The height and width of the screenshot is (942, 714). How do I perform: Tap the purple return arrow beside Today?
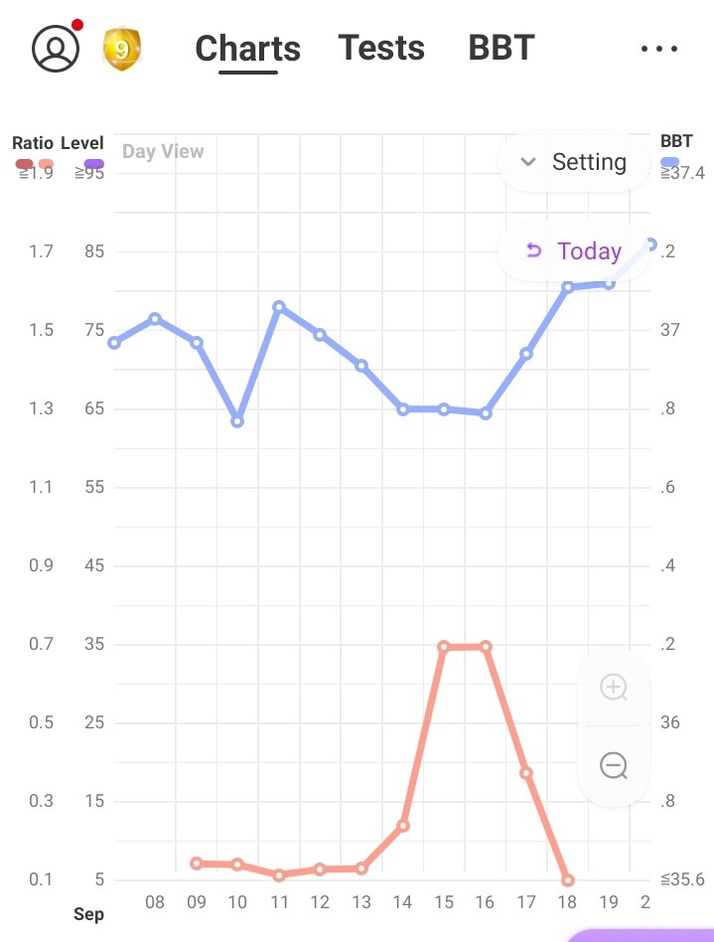[533, 250]
